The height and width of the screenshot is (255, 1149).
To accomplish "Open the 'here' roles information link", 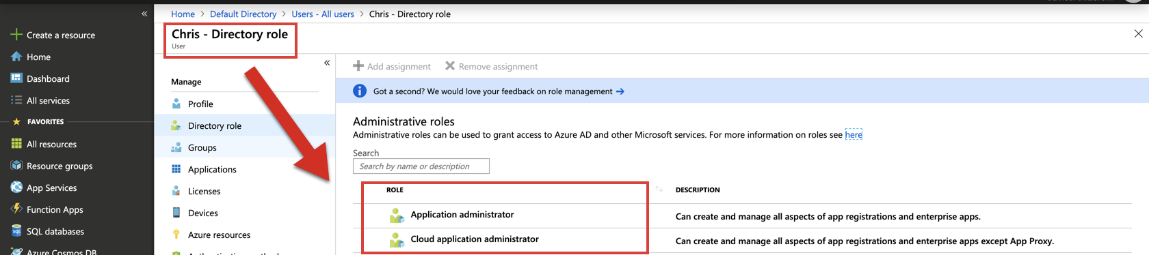I will (x=854, y=135).
